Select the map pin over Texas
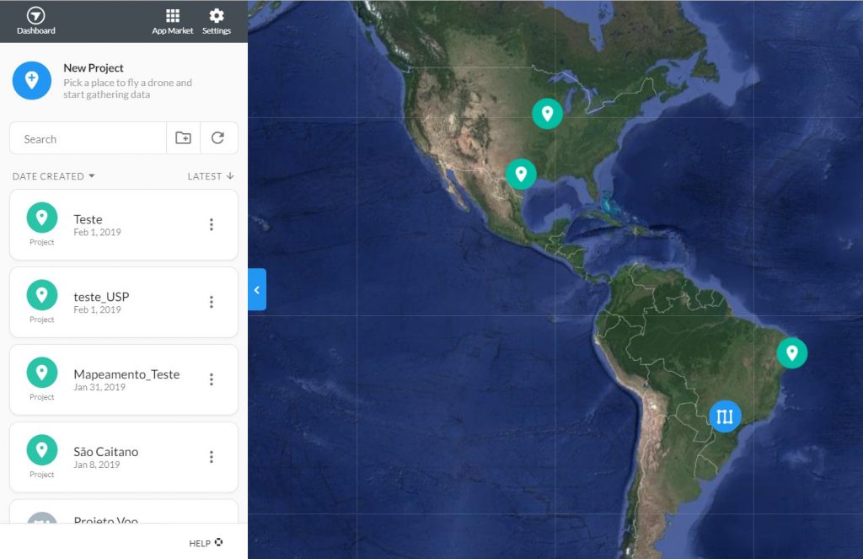This screenshot has width=863, height=559. (x=521, y=175)
